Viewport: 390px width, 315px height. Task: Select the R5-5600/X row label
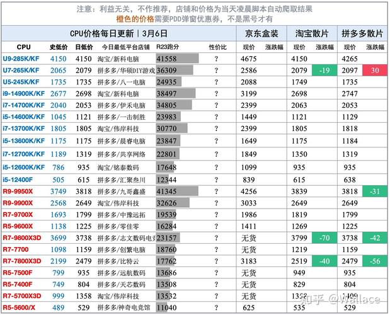pyautogui.click(x=19, y=308)
